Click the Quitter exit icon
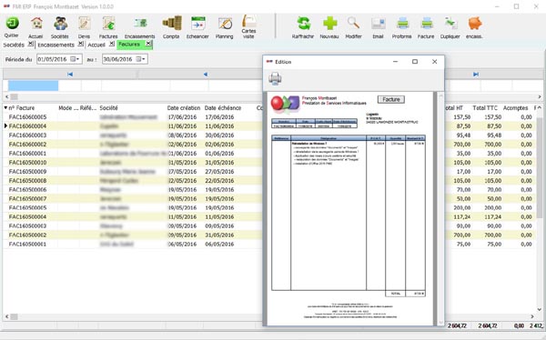The height and width of the screenshot is (340, 546). click(x=12, y=24)
